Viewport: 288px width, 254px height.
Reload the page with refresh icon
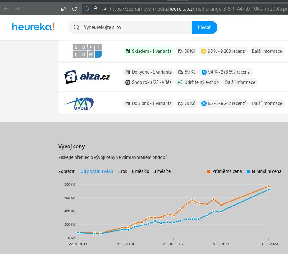pyautogui.click(x=75, y=9)
